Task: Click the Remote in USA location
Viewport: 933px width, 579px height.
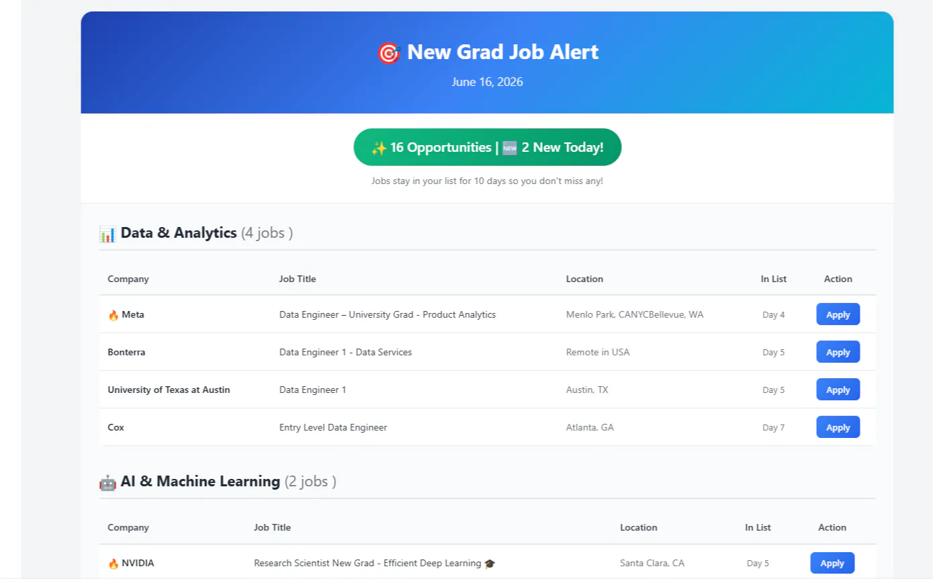Action: pos(598,352)
